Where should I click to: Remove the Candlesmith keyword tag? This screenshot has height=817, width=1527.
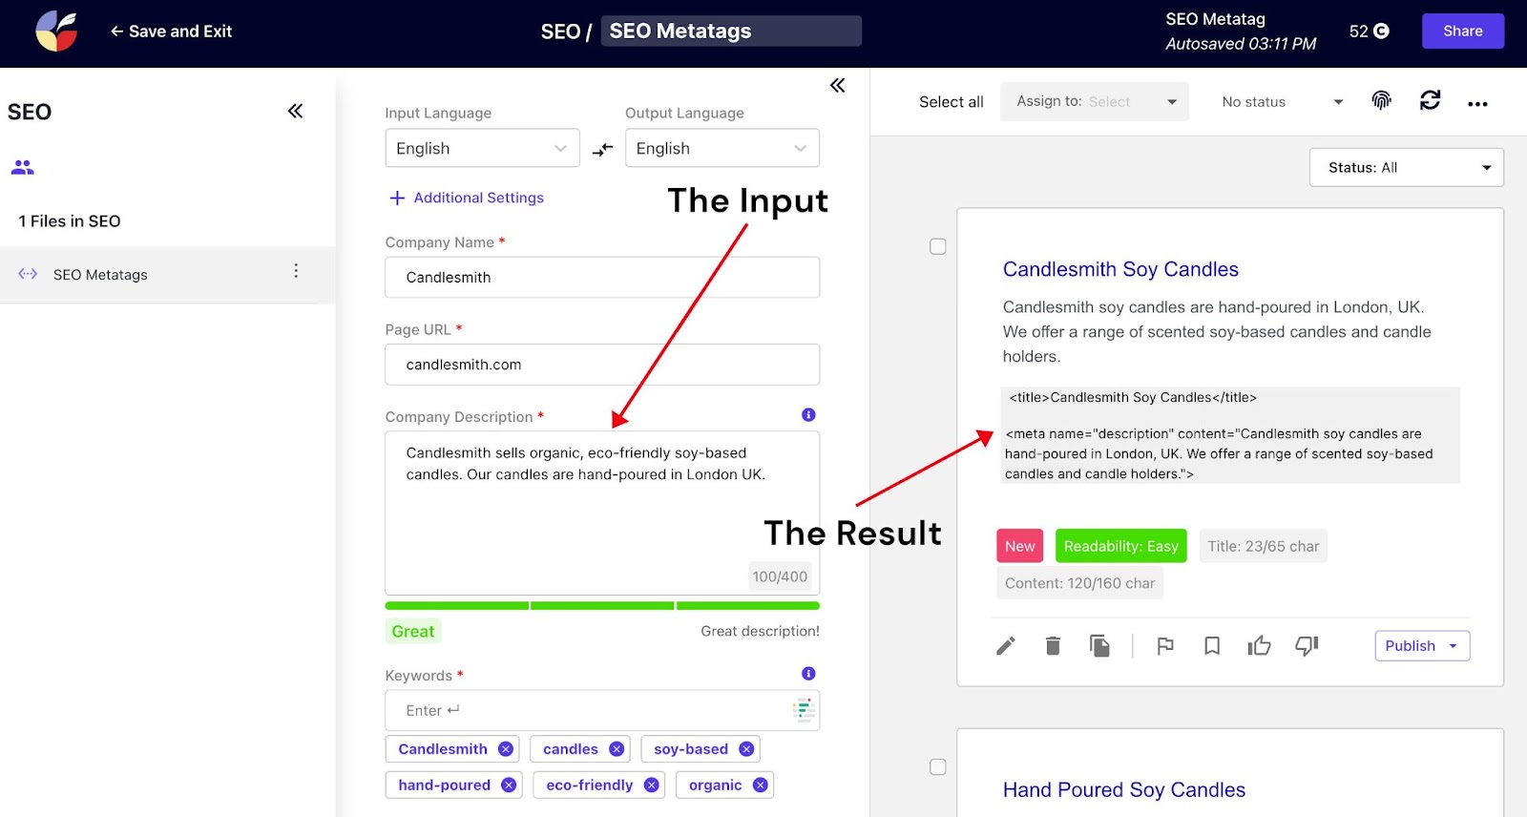(506, 749)
